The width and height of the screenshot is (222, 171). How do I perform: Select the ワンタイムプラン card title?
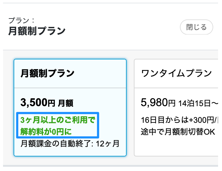point(177,73)
